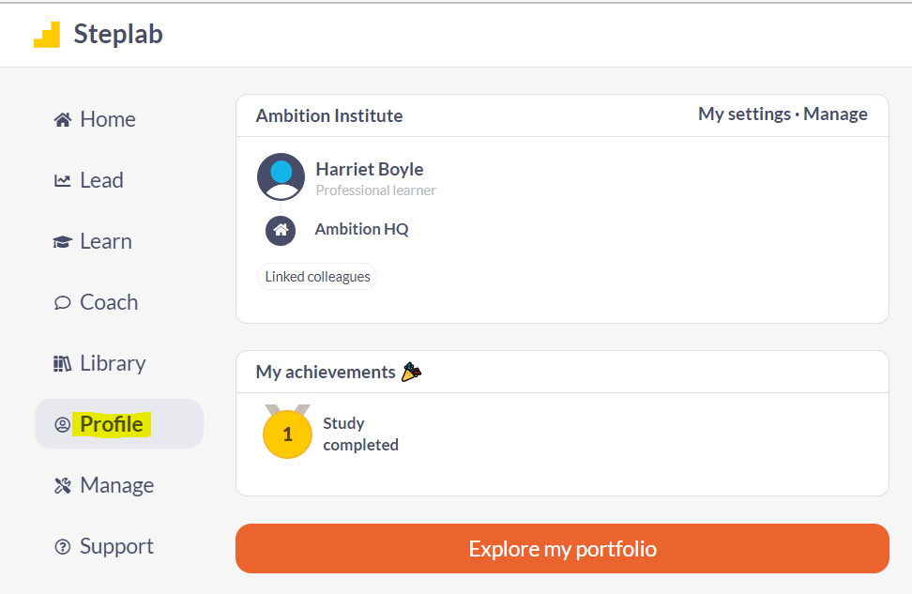Viewport: 912px width, 594px height.
Task: Open My settings link
Action: 744,114
